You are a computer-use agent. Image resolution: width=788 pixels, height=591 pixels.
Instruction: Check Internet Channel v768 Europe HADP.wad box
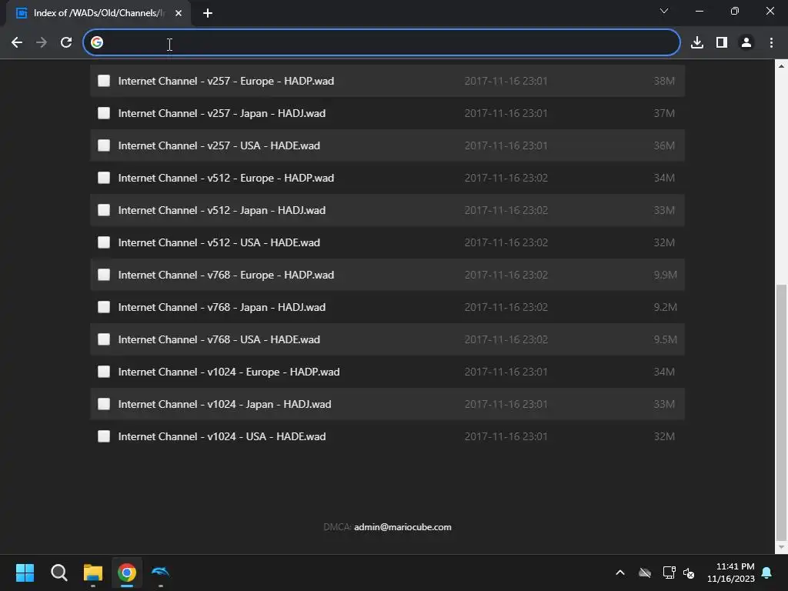[104, 275]
